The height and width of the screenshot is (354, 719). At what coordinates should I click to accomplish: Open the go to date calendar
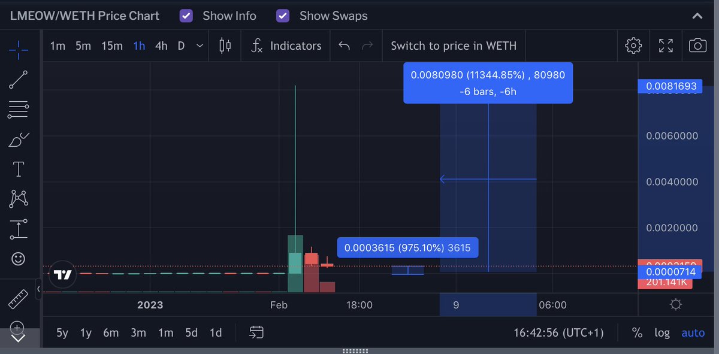pos(256,332)
